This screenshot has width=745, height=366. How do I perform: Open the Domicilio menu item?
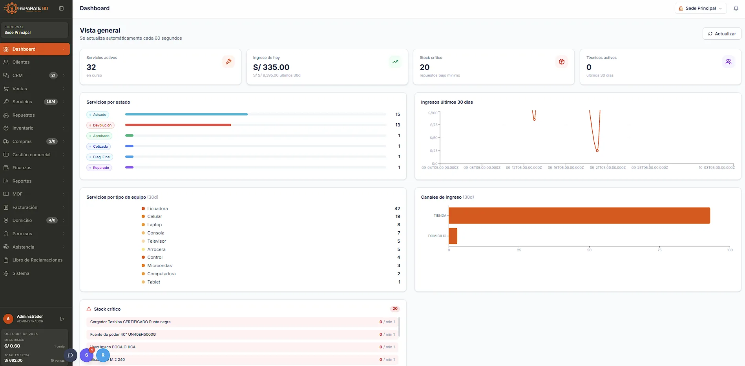tap(35, 220)
